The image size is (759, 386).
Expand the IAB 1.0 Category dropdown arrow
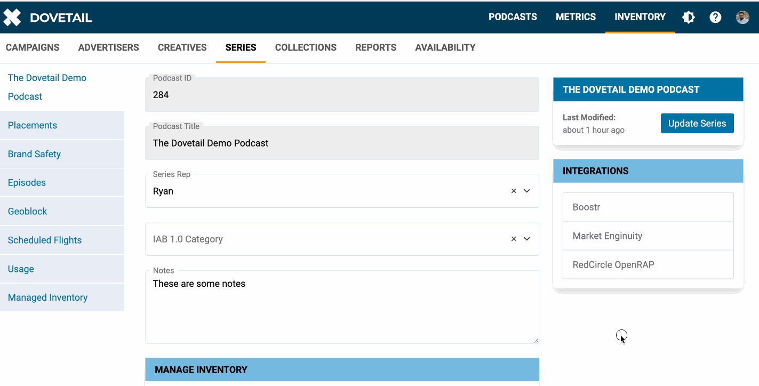(527, 239)
